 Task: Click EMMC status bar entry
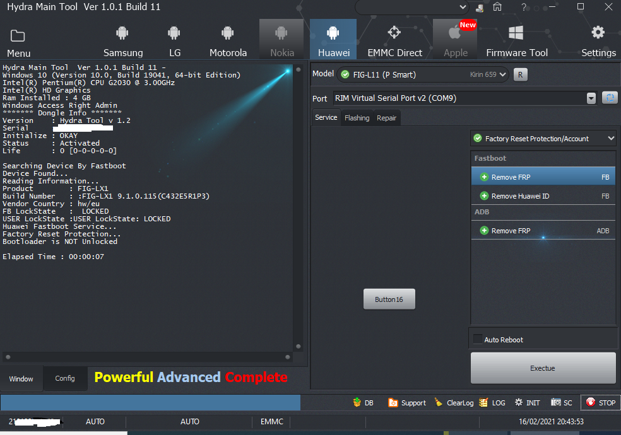271,422
